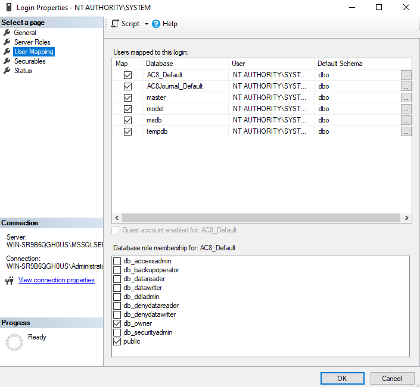Maximize the Login Properties window
Viewport: 420px width, 387px height.
pyautogui.click(x=379, y=7)
